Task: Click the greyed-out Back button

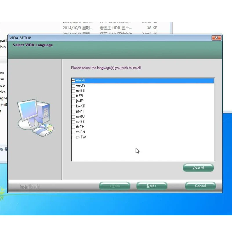Action: [115, 186]
